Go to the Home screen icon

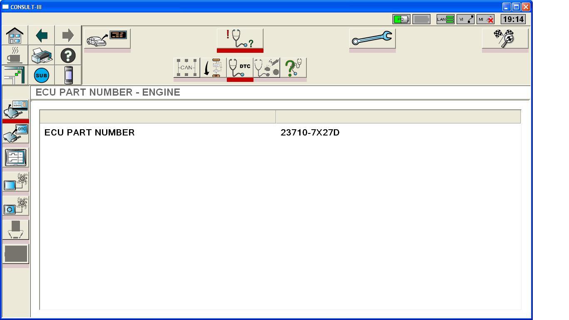click(15, 35)
